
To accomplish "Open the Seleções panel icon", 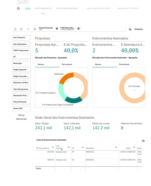I will pos(130,29).
